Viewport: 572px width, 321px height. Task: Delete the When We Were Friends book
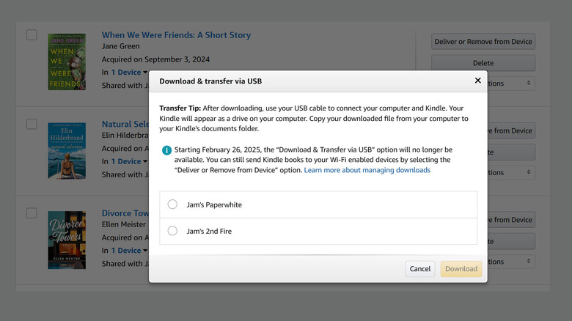click(x=483, y=63)
